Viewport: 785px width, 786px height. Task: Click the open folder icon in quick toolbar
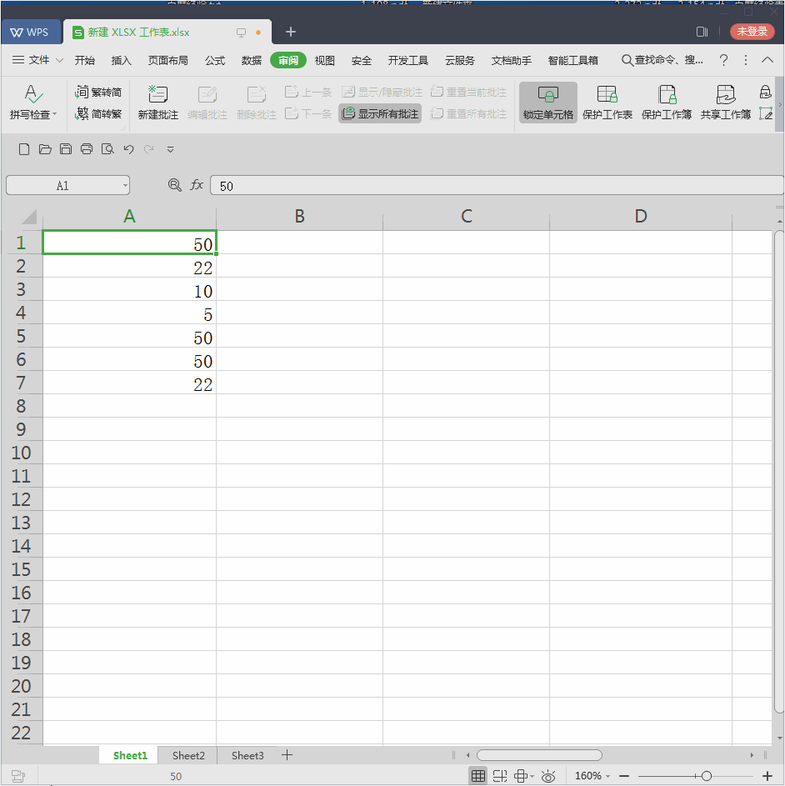coord(45,149)
